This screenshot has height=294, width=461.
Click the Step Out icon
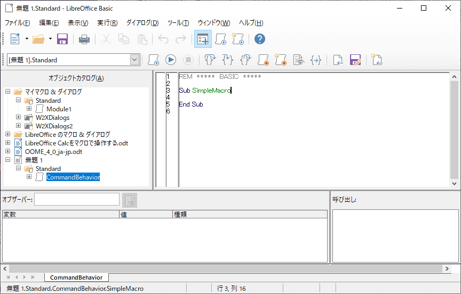coord(245,60)
